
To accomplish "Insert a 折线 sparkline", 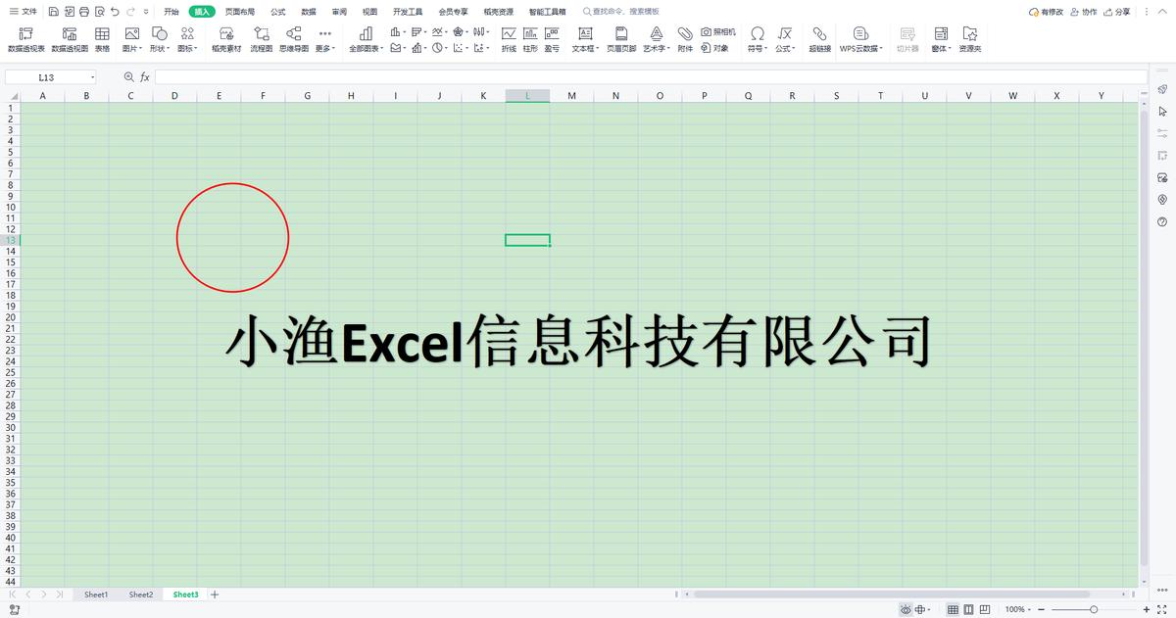I will 510,37.
